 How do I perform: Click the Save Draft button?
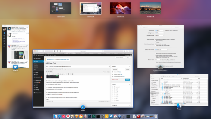[x=115, y=69]
